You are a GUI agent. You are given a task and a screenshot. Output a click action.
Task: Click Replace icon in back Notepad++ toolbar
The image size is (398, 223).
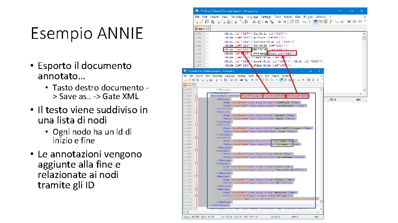(272, 22)
